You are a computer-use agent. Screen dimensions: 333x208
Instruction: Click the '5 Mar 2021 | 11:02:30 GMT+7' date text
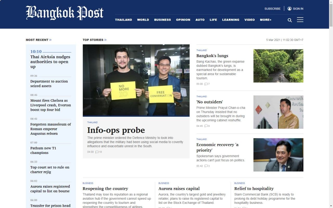tap(285, 40)
